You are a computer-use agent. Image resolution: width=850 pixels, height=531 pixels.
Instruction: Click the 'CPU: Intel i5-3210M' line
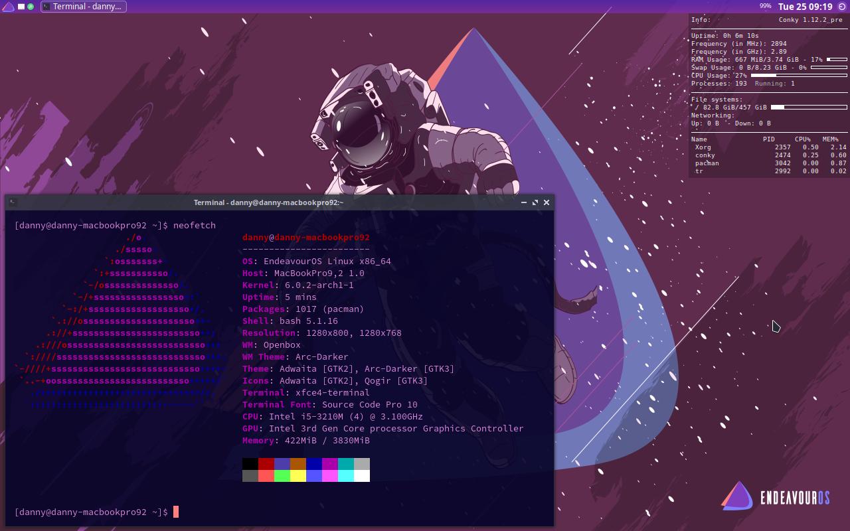333,416
